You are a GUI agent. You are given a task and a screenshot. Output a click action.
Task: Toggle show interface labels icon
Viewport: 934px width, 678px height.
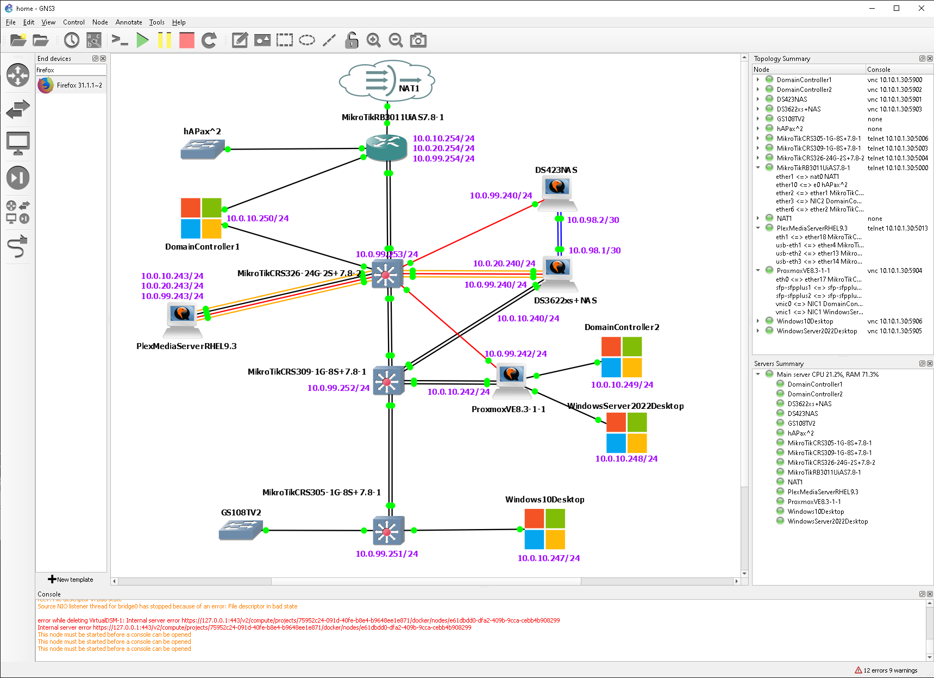[94, 40]
